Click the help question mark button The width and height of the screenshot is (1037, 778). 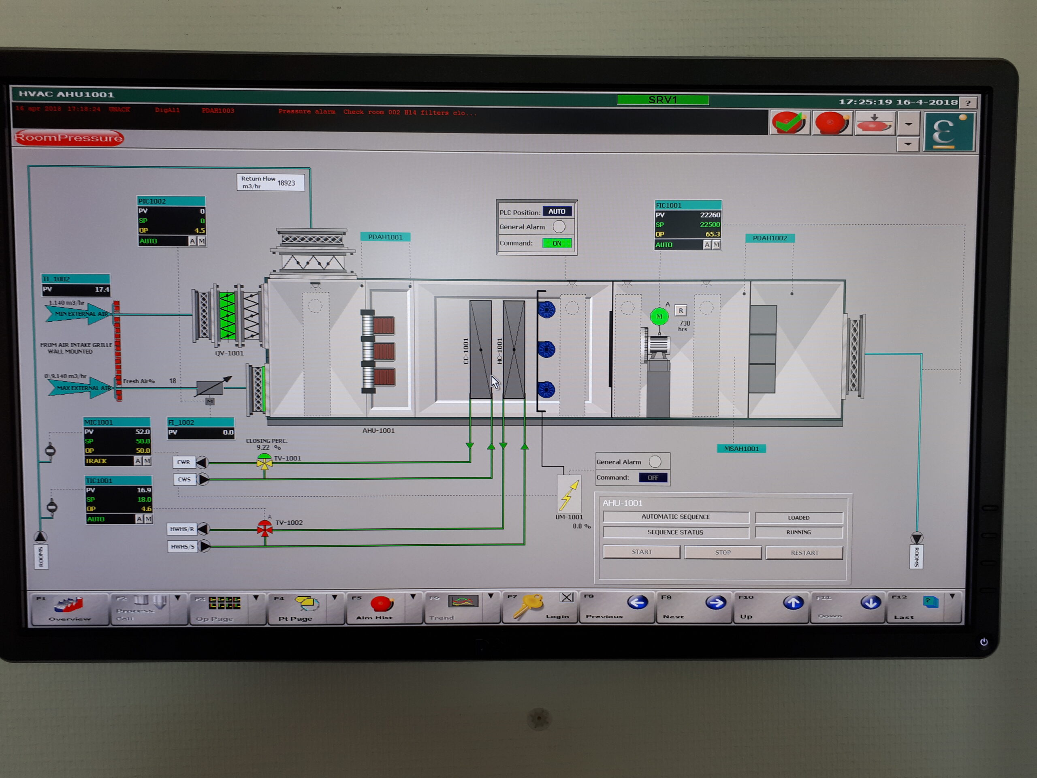tap(968, 103)
